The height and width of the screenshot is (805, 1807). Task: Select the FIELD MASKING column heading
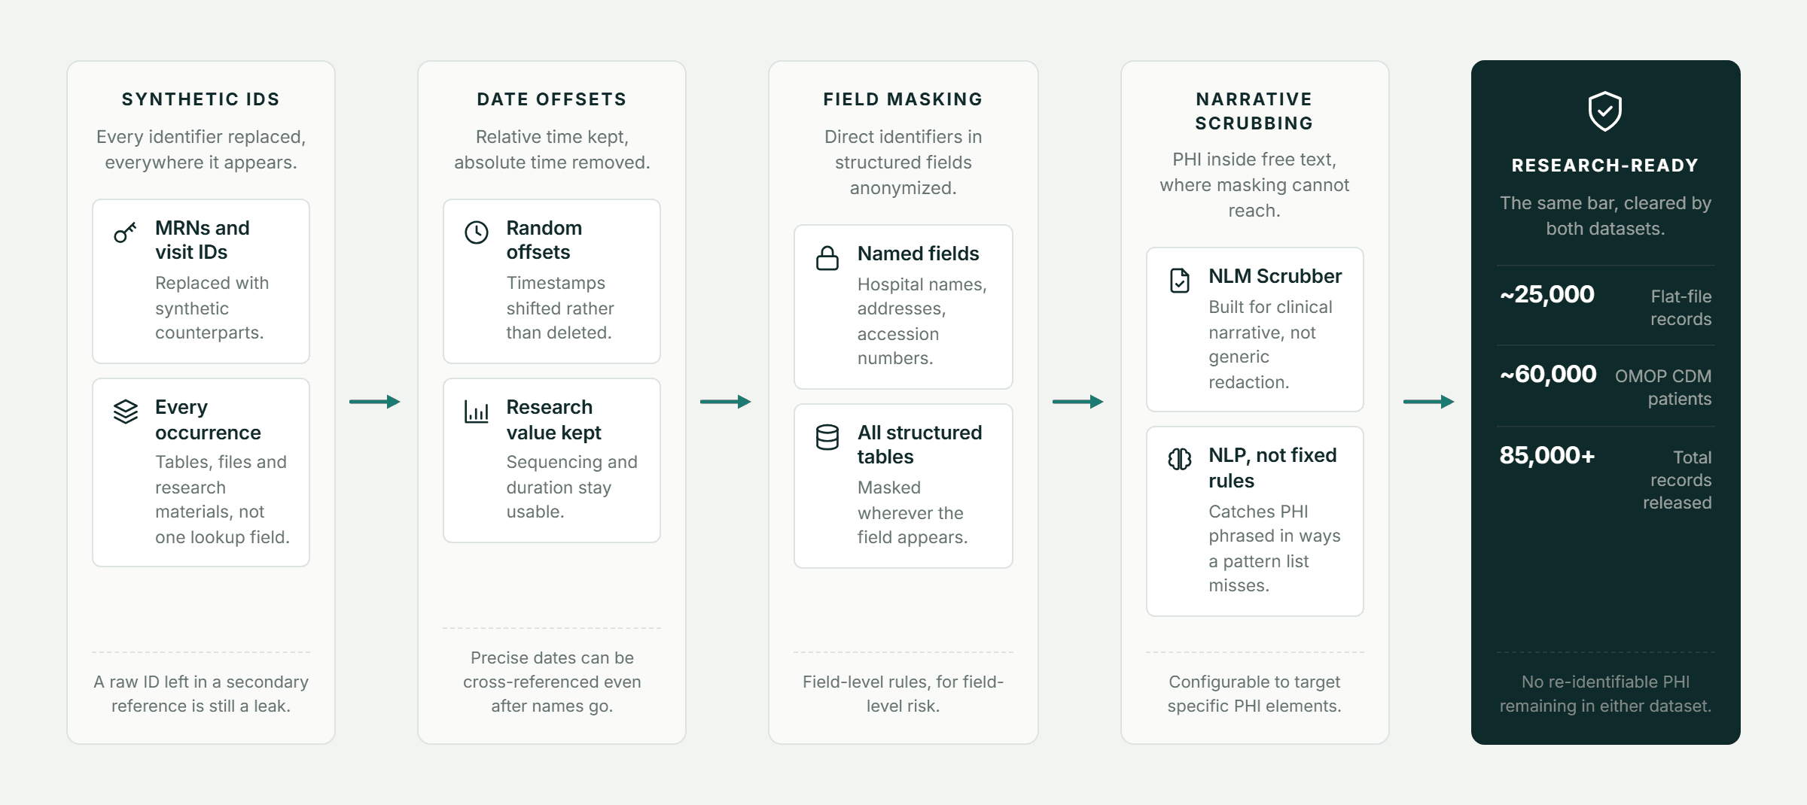pos(903,99)
